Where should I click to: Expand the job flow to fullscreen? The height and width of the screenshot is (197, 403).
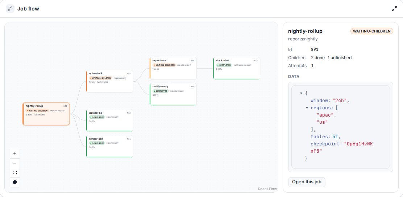coord(394,9)
